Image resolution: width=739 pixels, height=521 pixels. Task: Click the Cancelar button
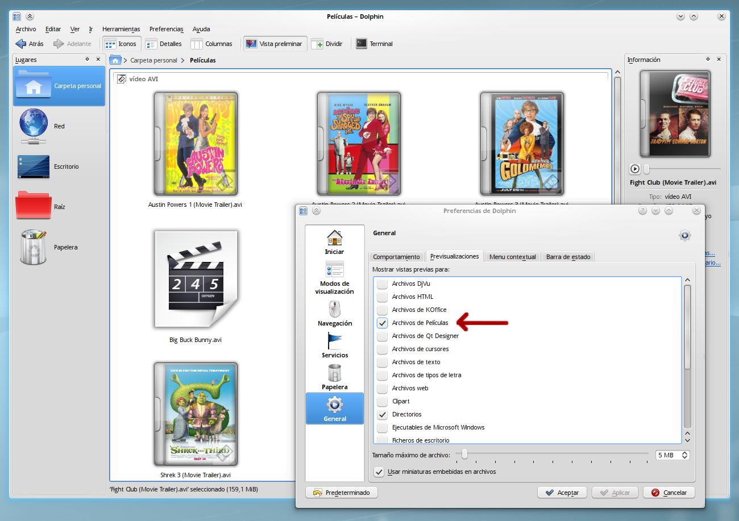pos(669,493)
